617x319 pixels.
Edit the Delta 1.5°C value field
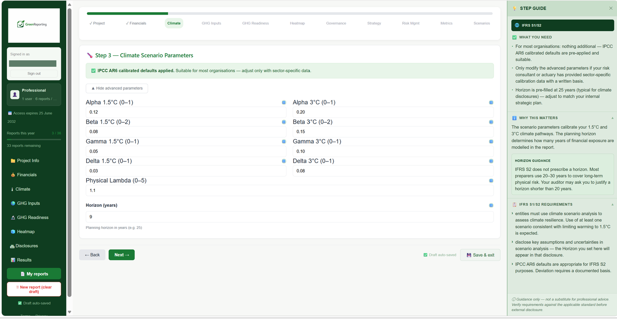point(186,171)
